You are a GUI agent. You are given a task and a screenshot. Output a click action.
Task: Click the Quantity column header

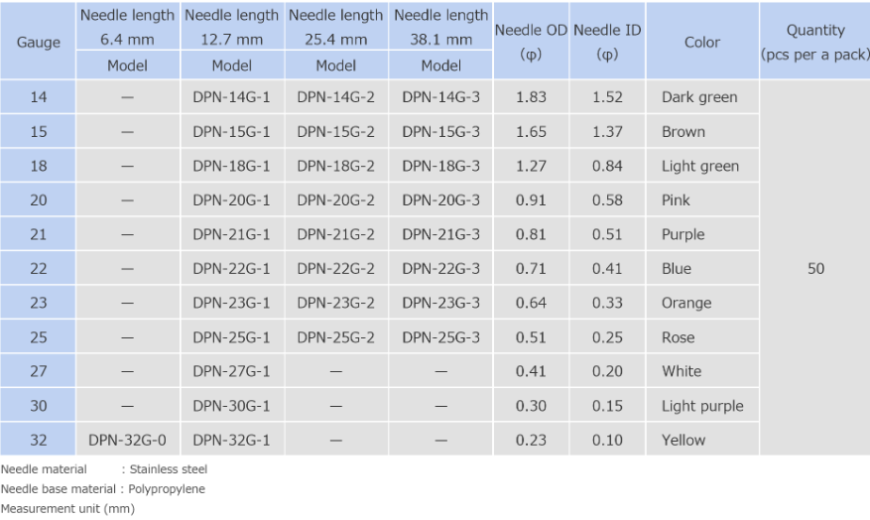(x=814, y=43)
